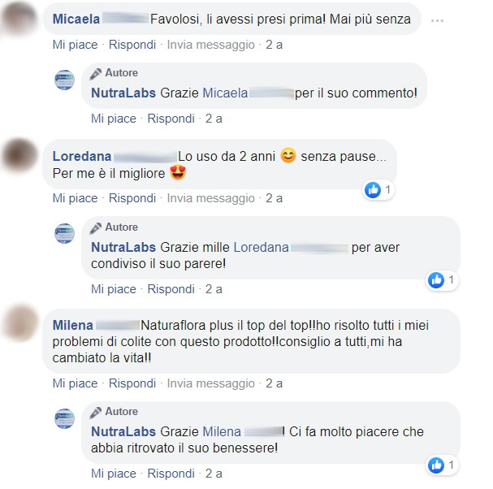Open Milena's blurred profile avatar
This screenshot has width=493, height=489.
tap(20, 323)
